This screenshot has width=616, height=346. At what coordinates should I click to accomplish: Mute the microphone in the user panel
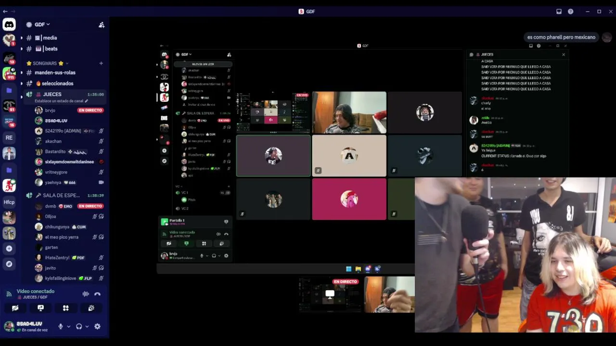(x=61, y=326)
